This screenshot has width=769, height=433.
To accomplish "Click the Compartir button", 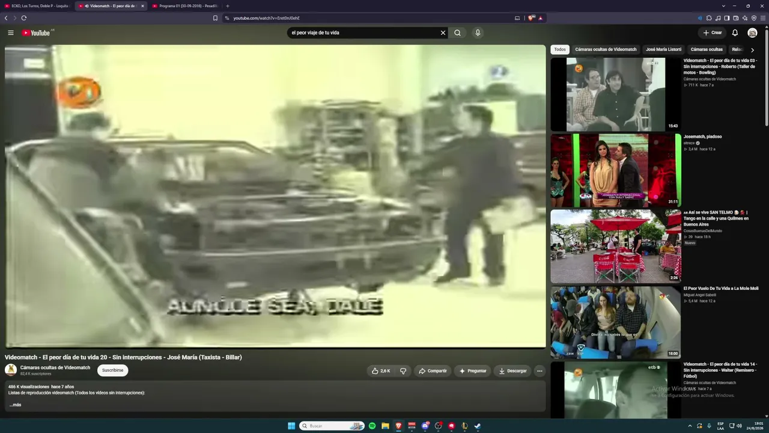I will [433, 371].
